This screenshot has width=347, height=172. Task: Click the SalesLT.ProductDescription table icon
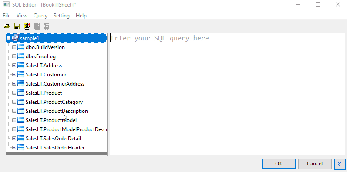21,111
